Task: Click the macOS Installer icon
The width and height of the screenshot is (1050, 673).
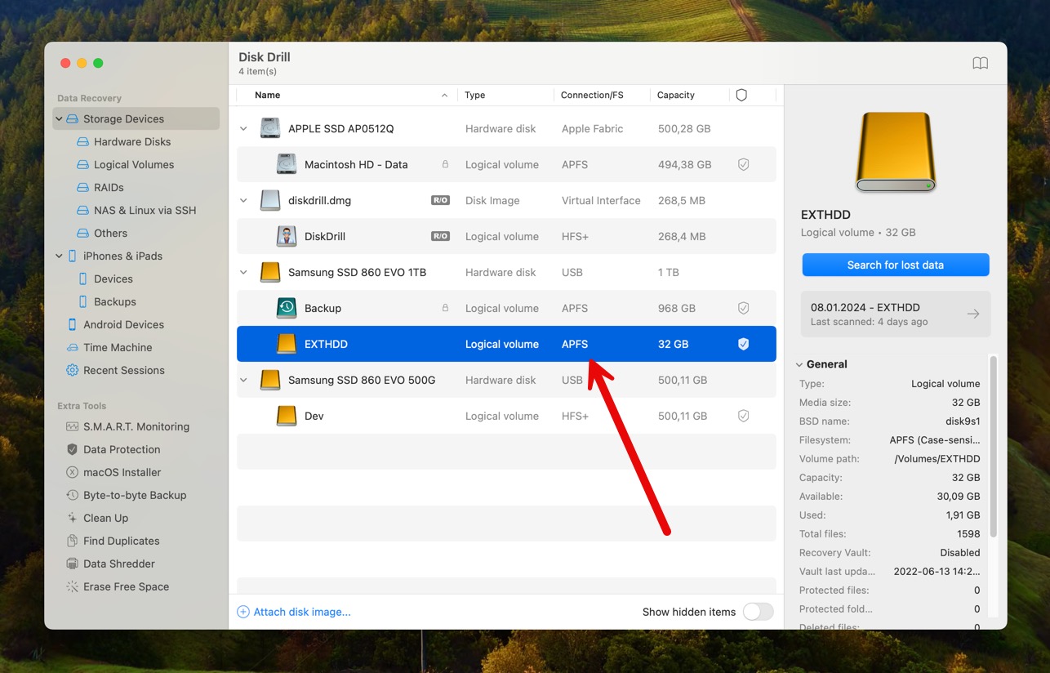Action: pos(73,473)
